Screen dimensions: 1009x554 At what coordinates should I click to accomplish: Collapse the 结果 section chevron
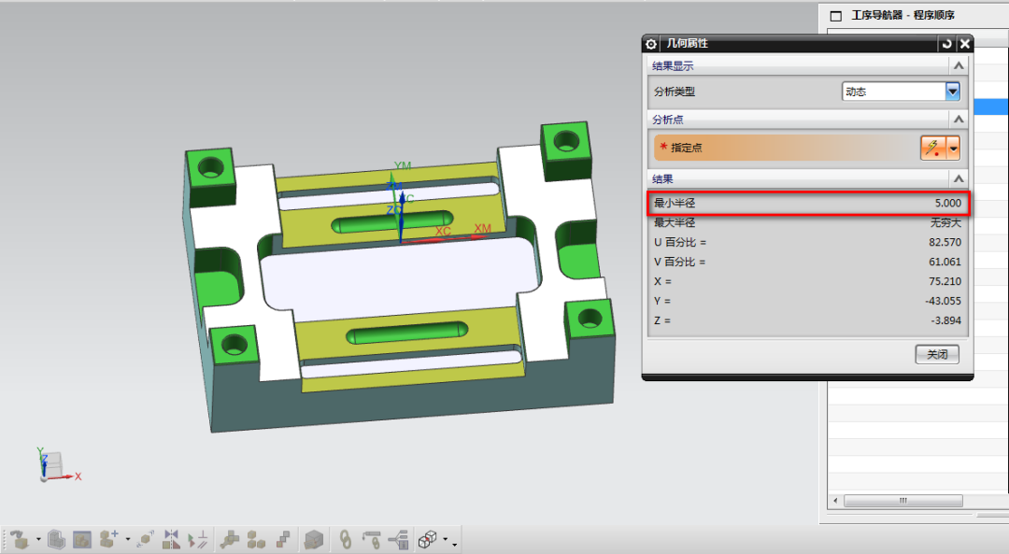[958, 178]
